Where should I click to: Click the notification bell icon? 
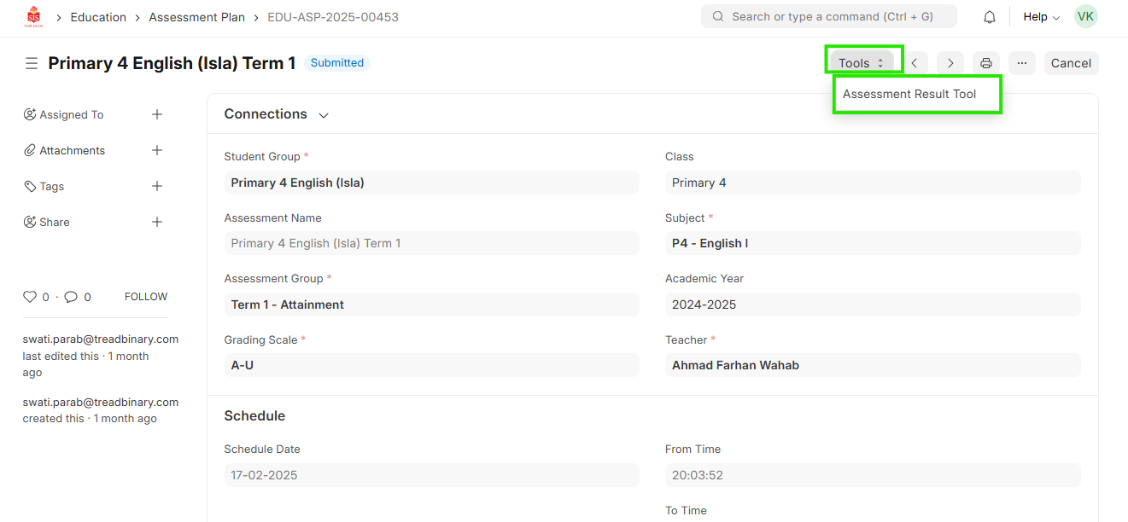(x=990, y=17)
